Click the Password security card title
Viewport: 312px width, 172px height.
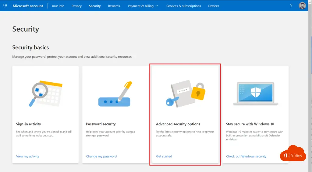[x=101, y=124]
